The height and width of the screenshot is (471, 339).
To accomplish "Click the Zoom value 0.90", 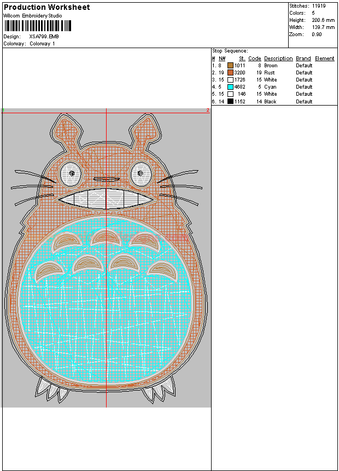I will tap(317, 34).
